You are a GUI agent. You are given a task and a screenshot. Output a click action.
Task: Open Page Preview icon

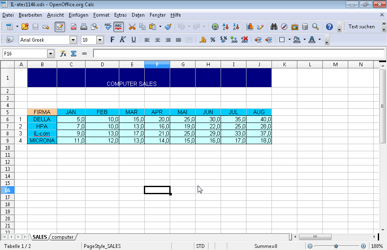(x=94, y=27)
